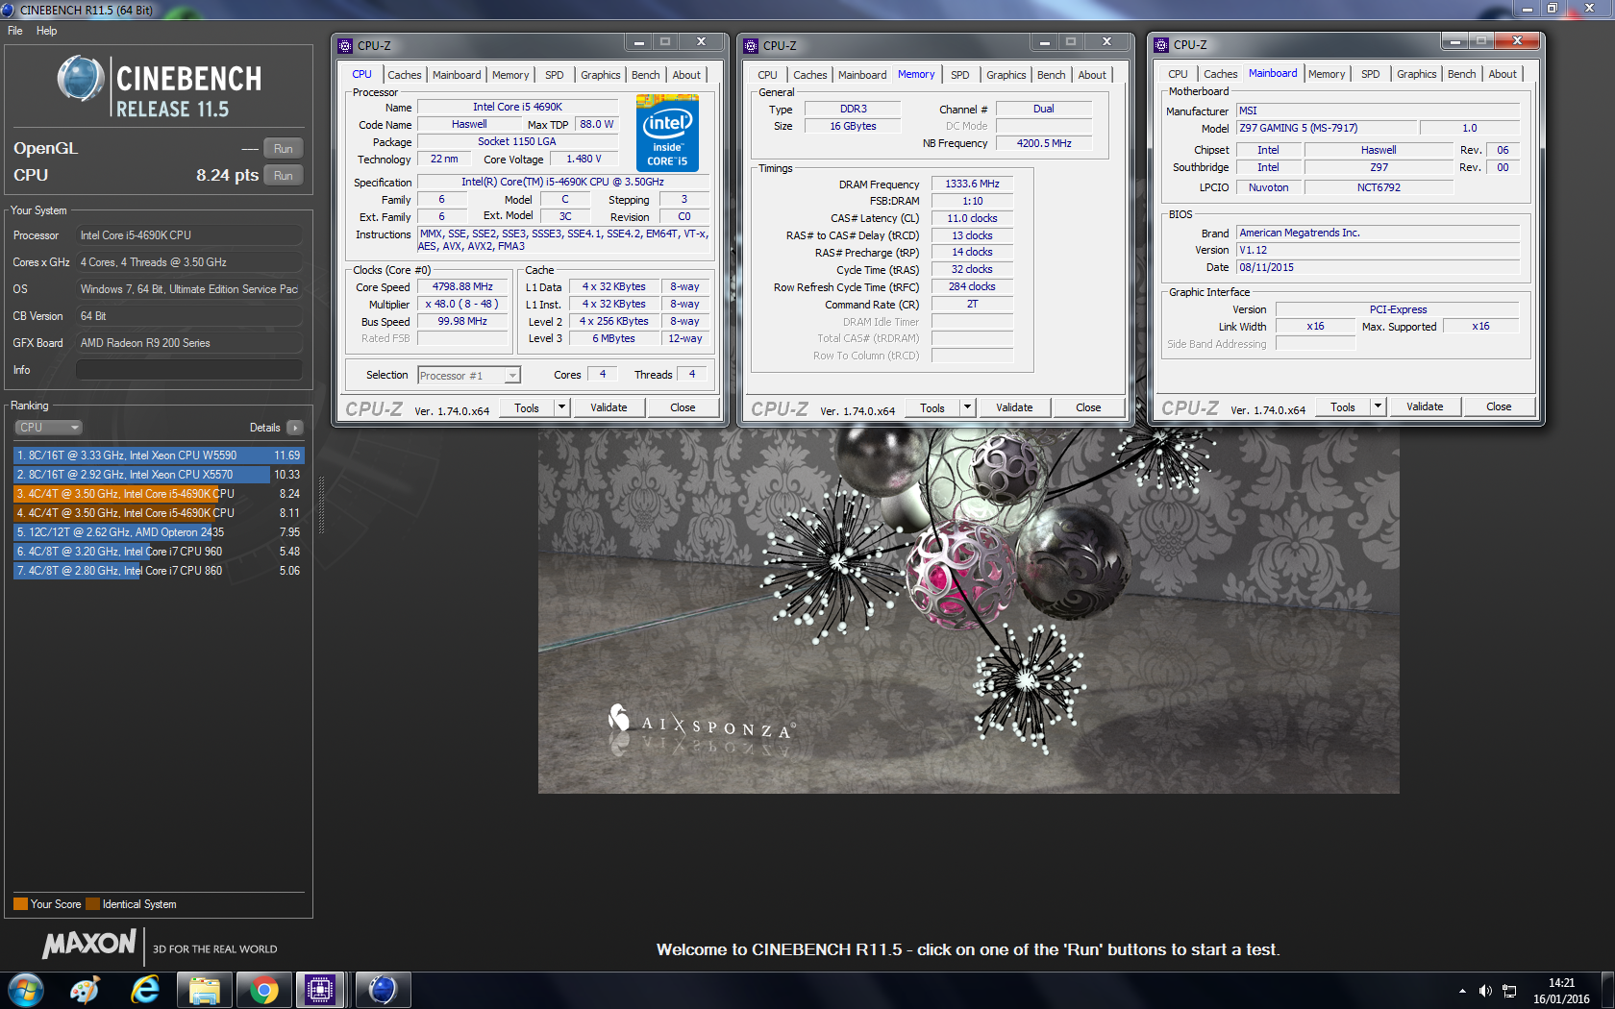This screenshot has height=1009, width=1615.
Task: Run the OpenGL benchmark
Action: 283,149
